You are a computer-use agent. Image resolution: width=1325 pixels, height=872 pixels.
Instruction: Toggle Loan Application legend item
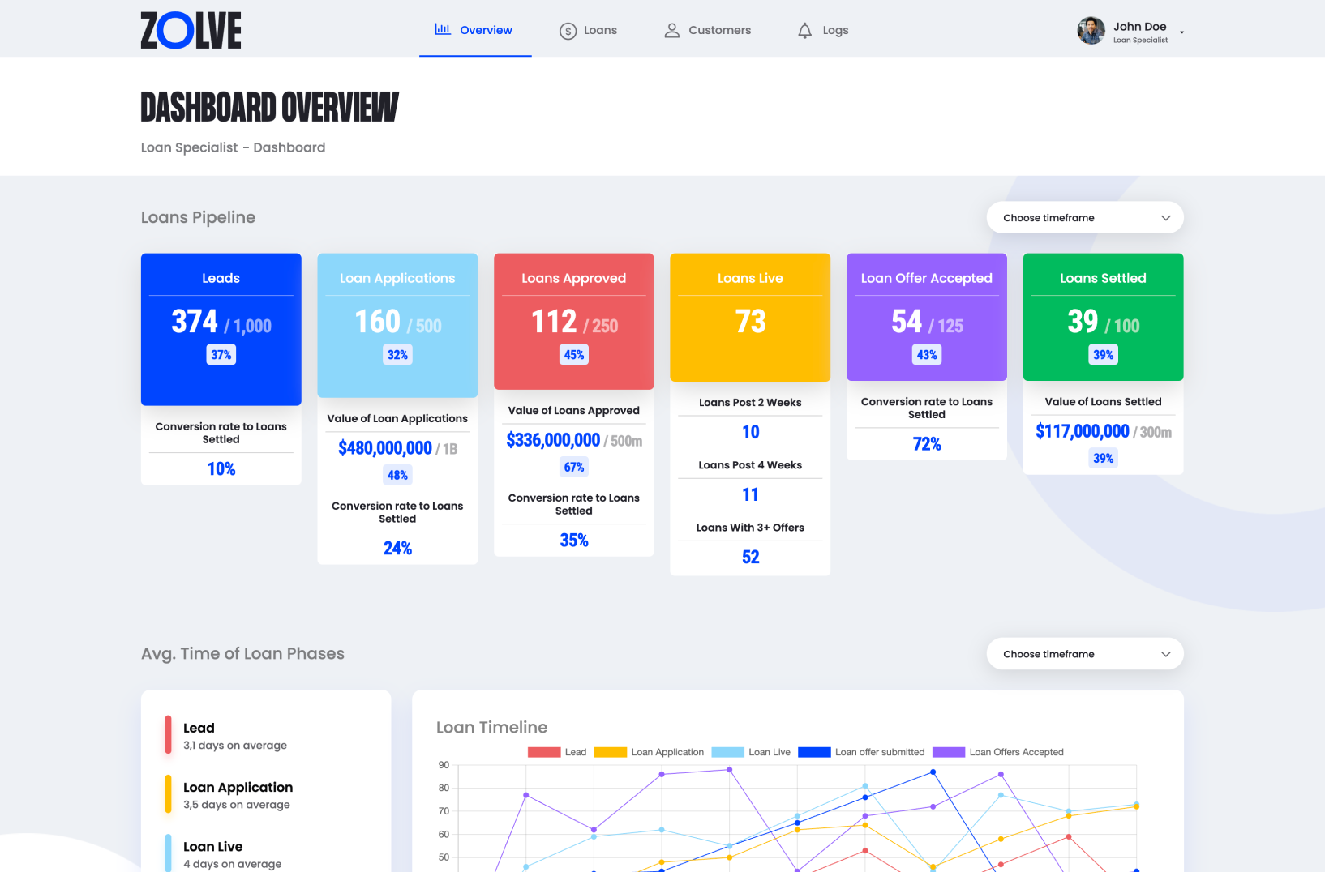(649, 752)
